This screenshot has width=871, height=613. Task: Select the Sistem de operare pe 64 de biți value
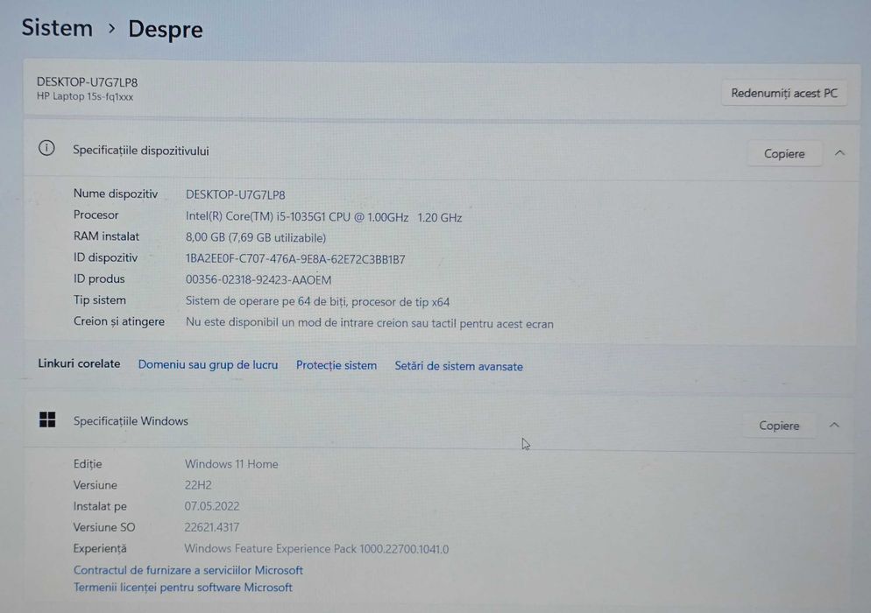[317, 301]
